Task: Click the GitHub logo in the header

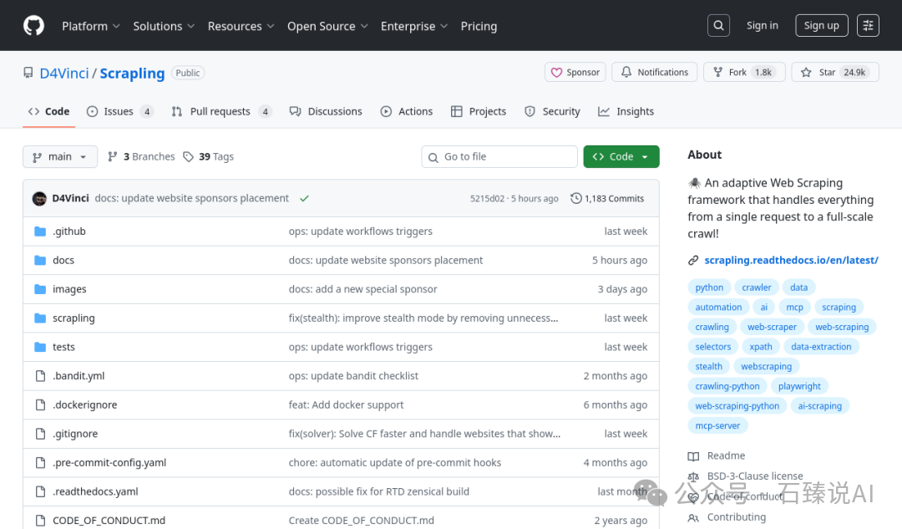Action: click(x=33, y=25)
